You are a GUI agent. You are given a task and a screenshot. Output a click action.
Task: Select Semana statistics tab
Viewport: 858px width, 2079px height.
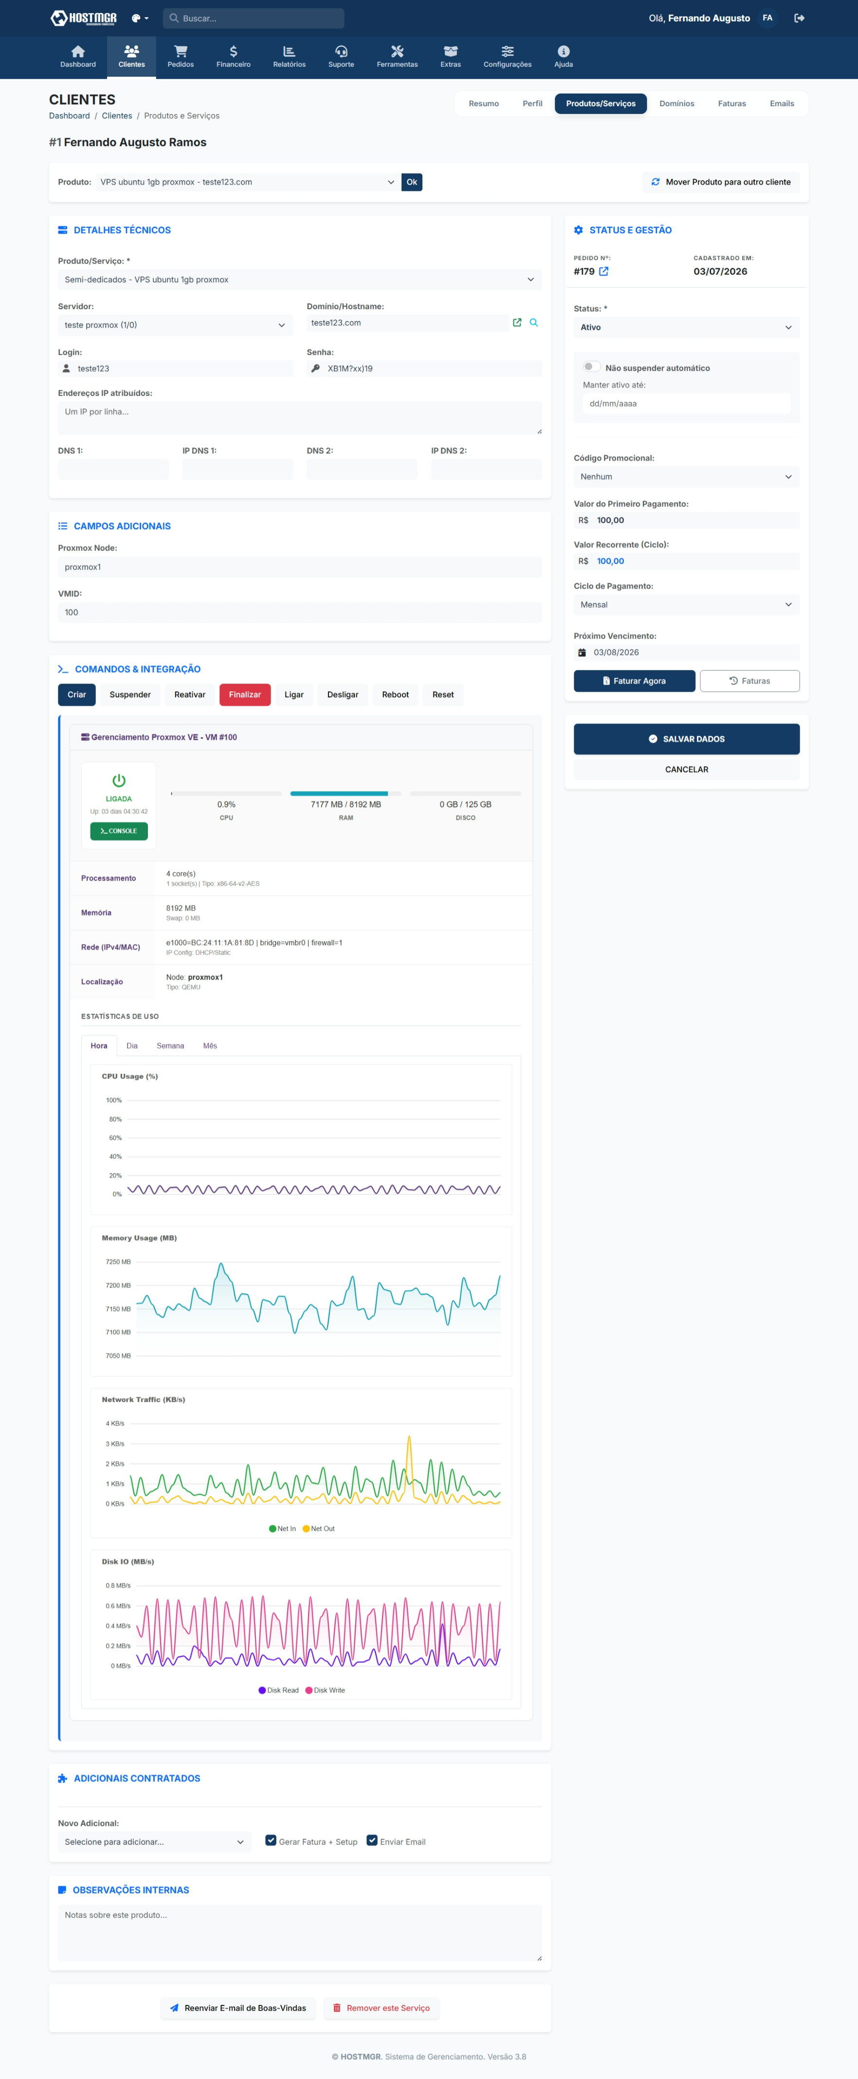click(170, 1045)
